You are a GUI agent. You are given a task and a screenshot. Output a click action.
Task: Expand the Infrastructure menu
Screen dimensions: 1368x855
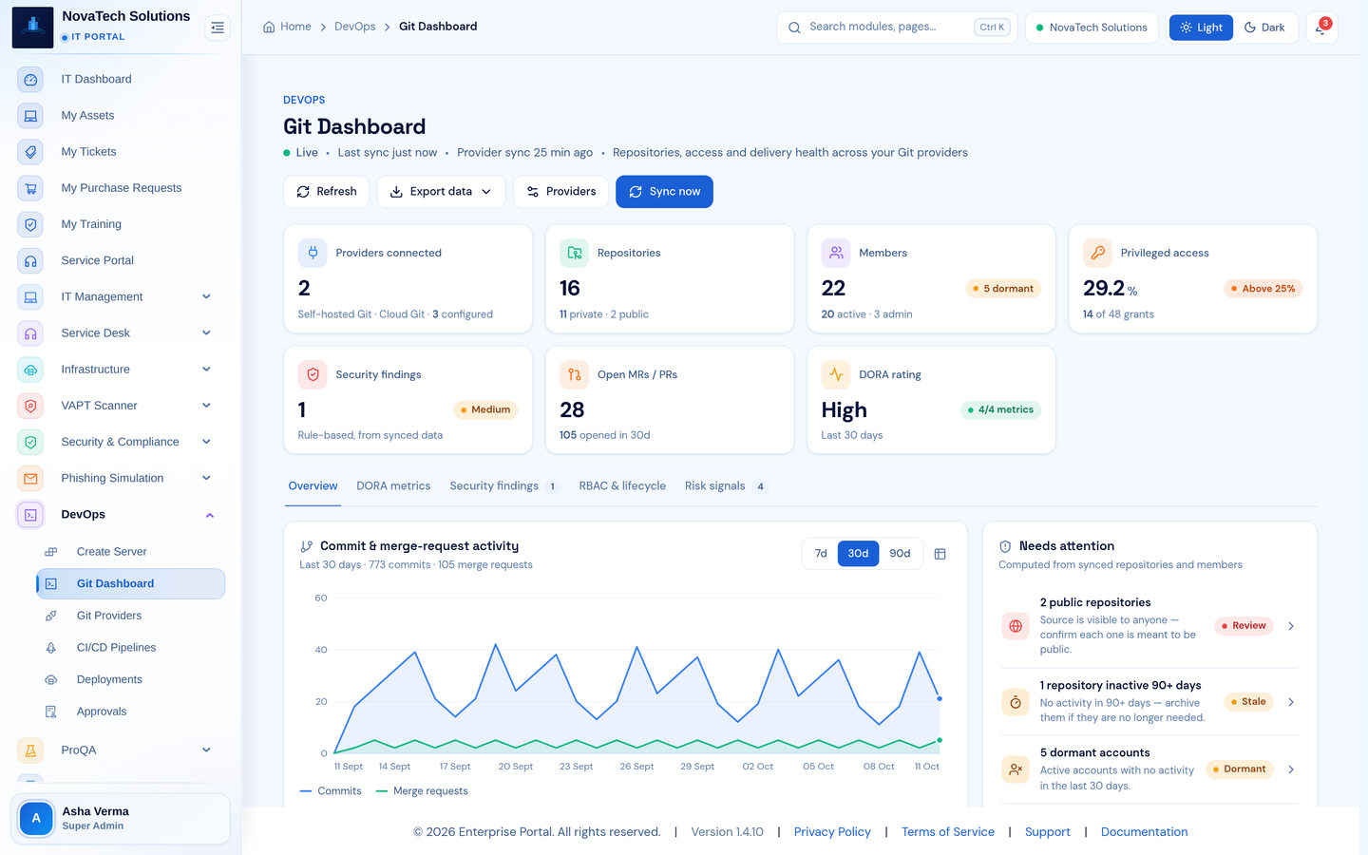121,370
